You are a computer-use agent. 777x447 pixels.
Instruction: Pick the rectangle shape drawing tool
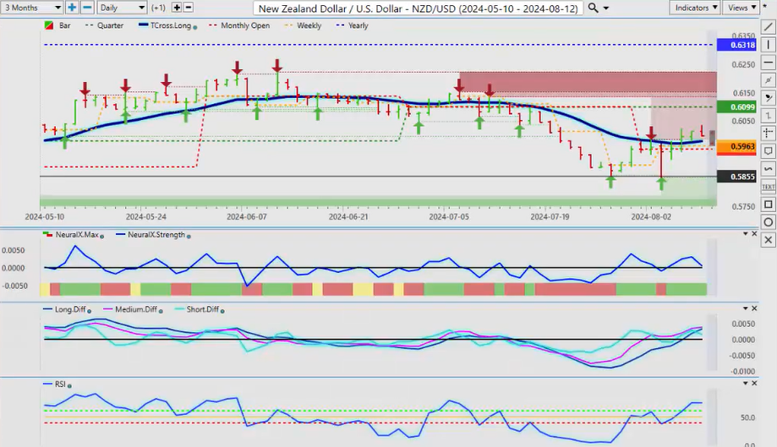pyautogui.click(x=768, y=204)
